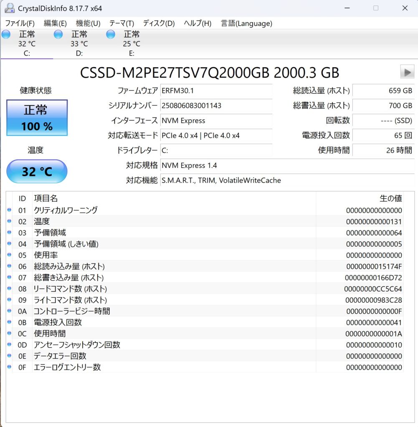Screen dimensions: 418x427
Task: Open the 機能(U) menu
Action: tap(88, 23)
